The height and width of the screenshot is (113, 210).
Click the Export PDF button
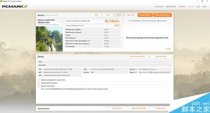130,15
